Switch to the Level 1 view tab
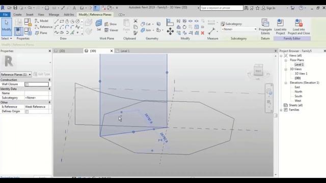Image resolution: width=326 pixels, height=183 pixels. pos(125,51)
